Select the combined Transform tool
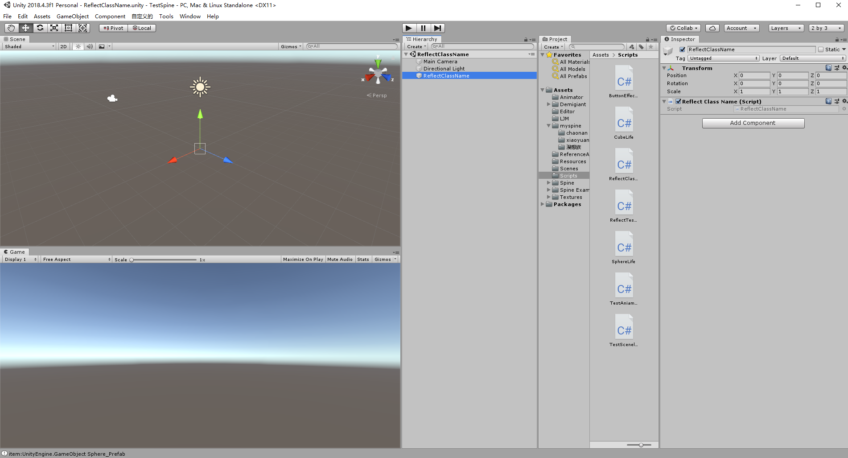This screenshot has height=458, width=848. point(83,28)
